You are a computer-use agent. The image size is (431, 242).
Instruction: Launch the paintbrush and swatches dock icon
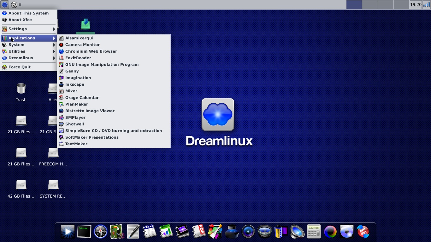coord(215,231)
